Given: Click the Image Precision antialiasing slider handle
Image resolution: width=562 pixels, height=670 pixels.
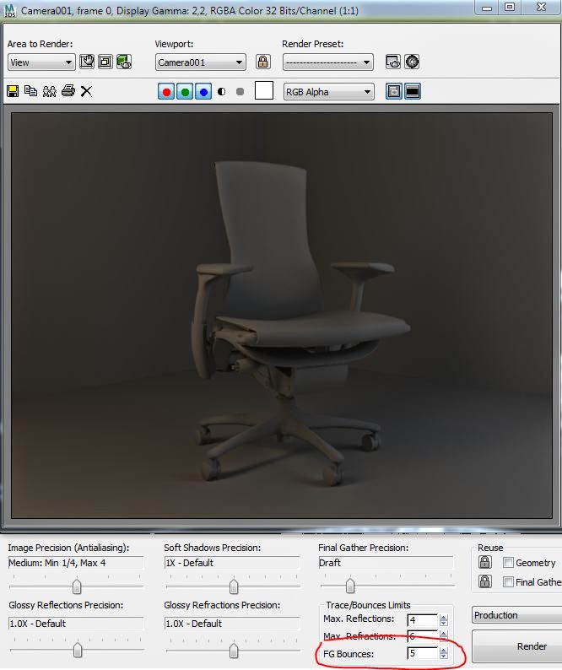Looking at the screenshot, I should click(77, 586).
